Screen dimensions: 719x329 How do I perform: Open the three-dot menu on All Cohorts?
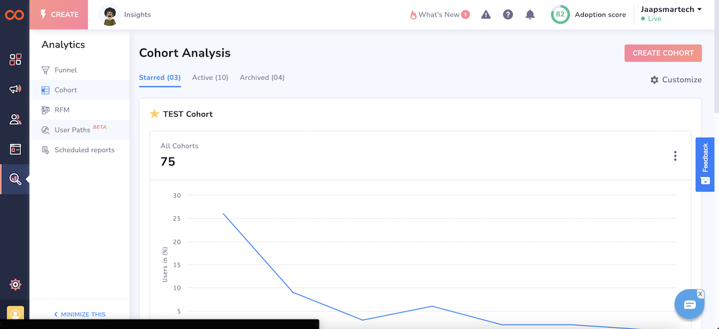point(675,156)
